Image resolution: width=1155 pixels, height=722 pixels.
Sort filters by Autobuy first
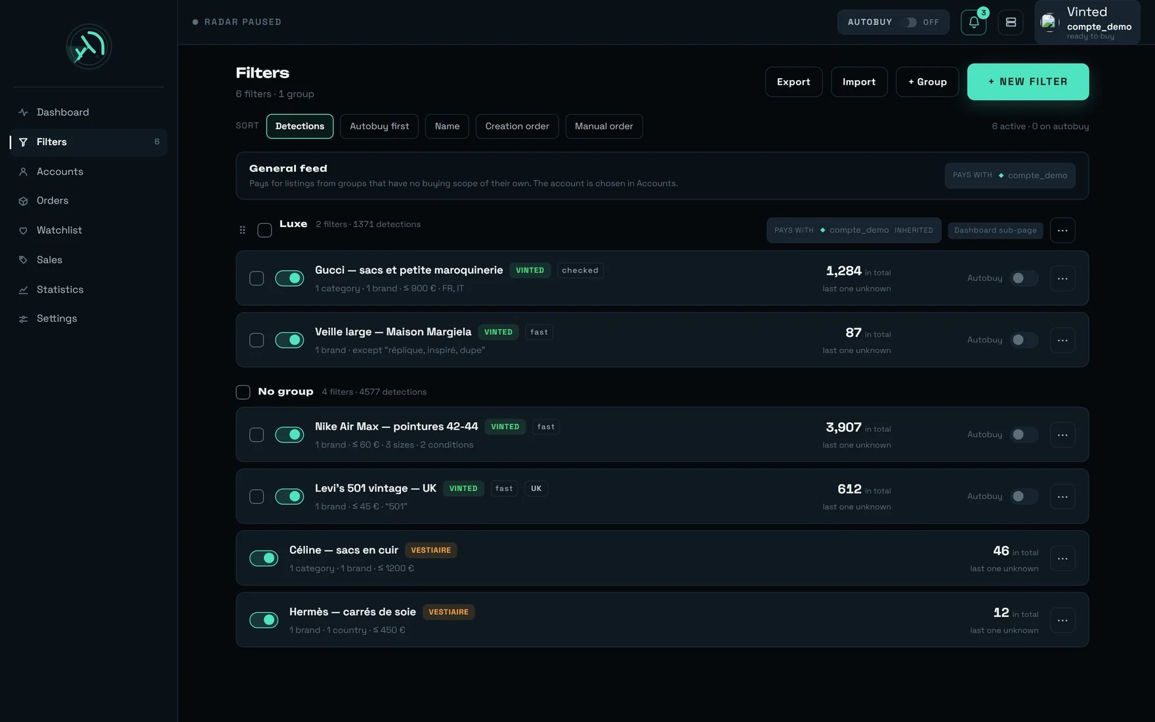point(379,126)
